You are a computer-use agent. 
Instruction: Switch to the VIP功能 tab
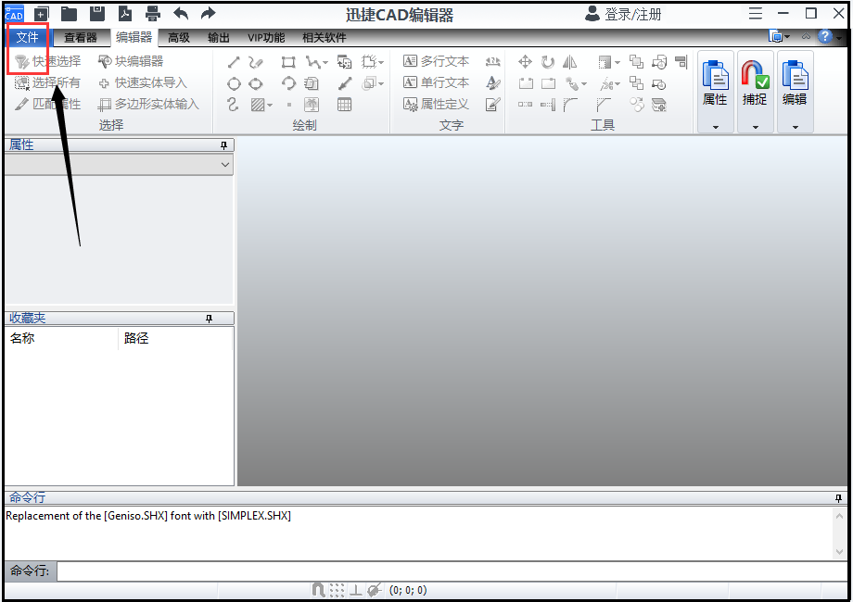[266, 37]
